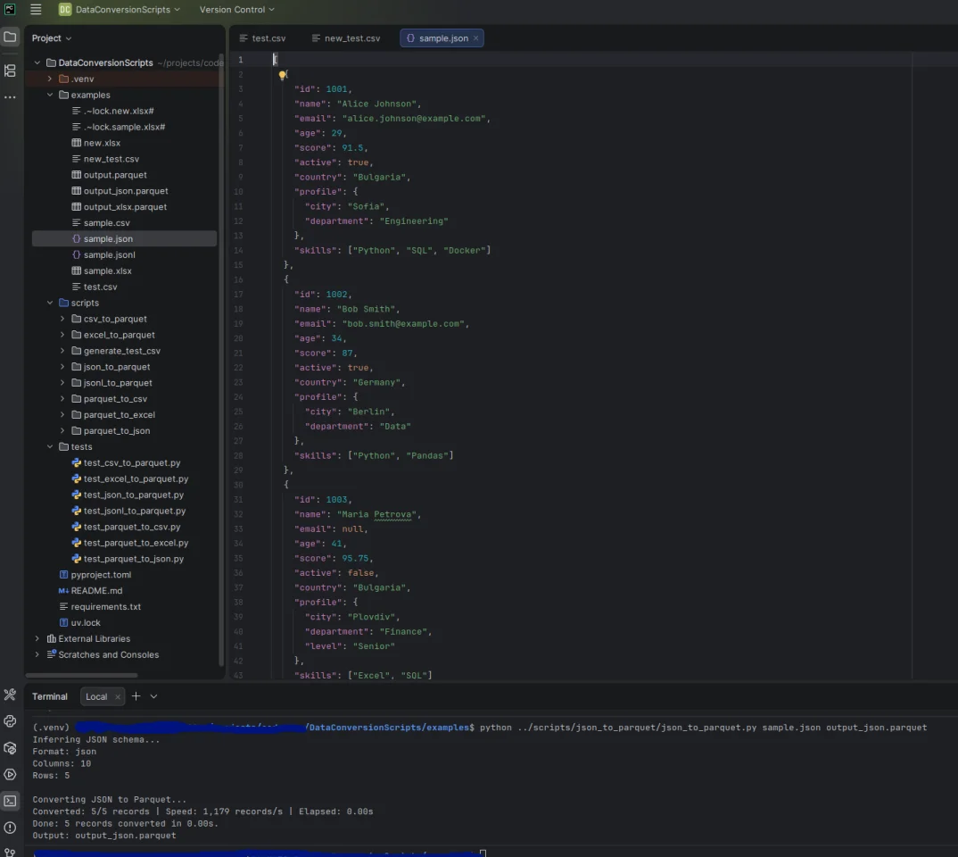Expand the csv_to_parquet folder
Image resolution: width=958 pixels, height=857 pixels.
pyautogui.click(x=62, y=319)
